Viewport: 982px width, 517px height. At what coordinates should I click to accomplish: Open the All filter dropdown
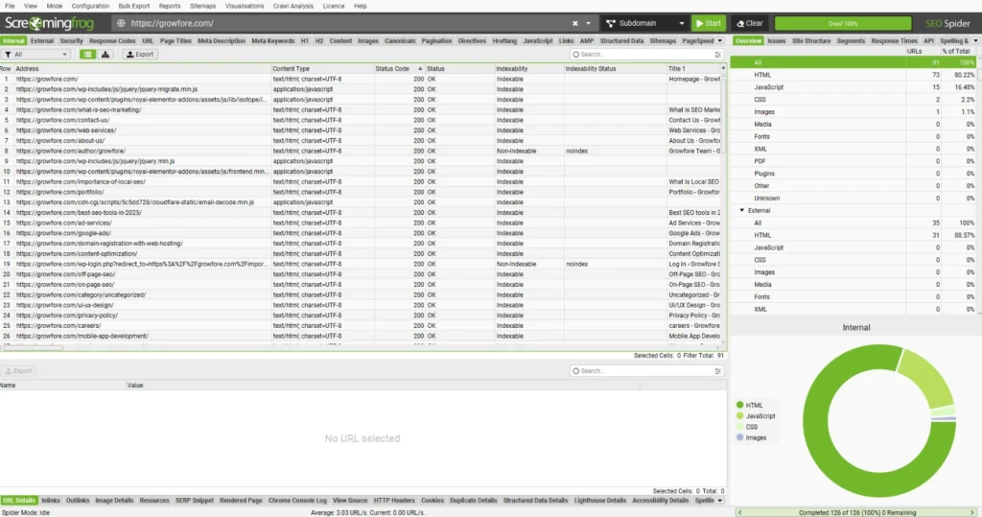36,55
